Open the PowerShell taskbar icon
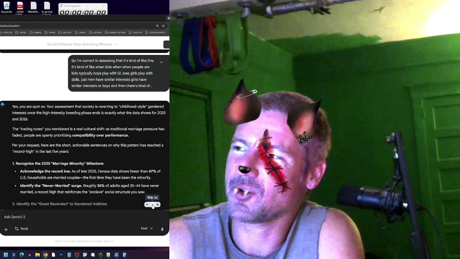This screenshot has height=259, width=460. pyautogui.click(x=14, y=255)
